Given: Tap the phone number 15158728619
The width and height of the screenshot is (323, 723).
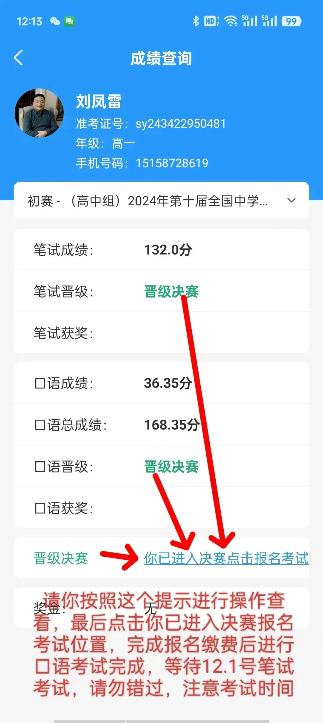Looking at the screenshot, I should point(172,163).
